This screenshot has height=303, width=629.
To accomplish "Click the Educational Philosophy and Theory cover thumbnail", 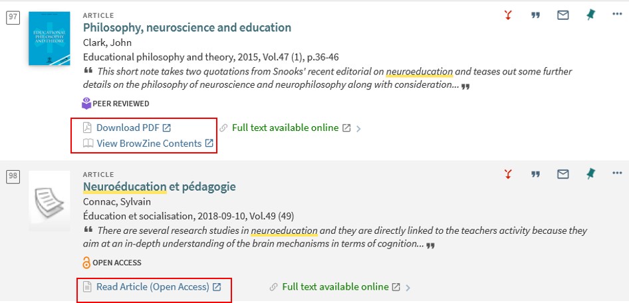I will [49, 39].
